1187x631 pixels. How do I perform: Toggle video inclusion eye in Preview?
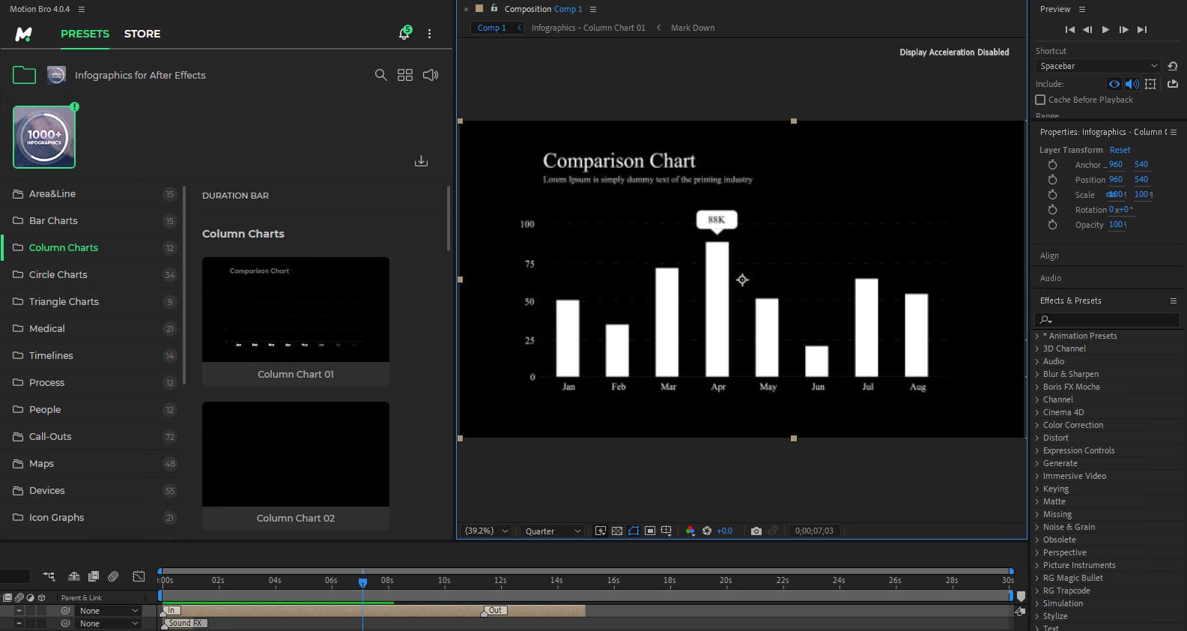pos(1114,84)
